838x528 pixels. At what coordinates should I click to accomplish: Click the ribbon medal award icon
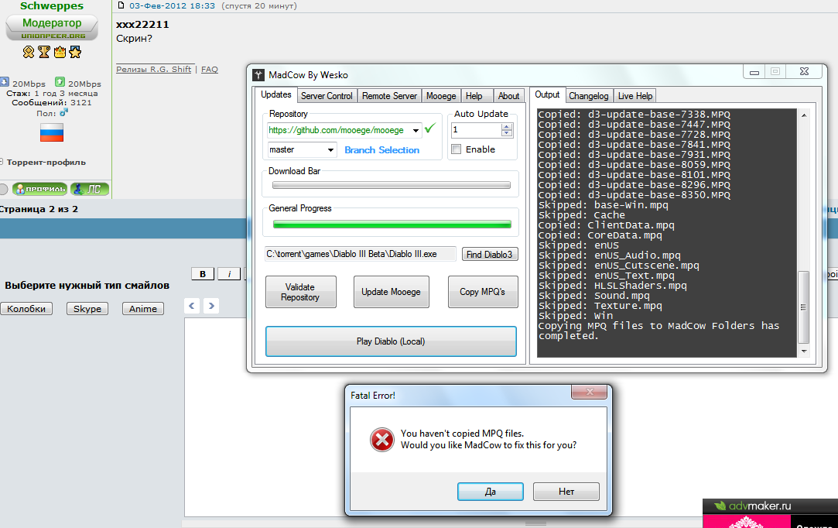coord(29,52)
